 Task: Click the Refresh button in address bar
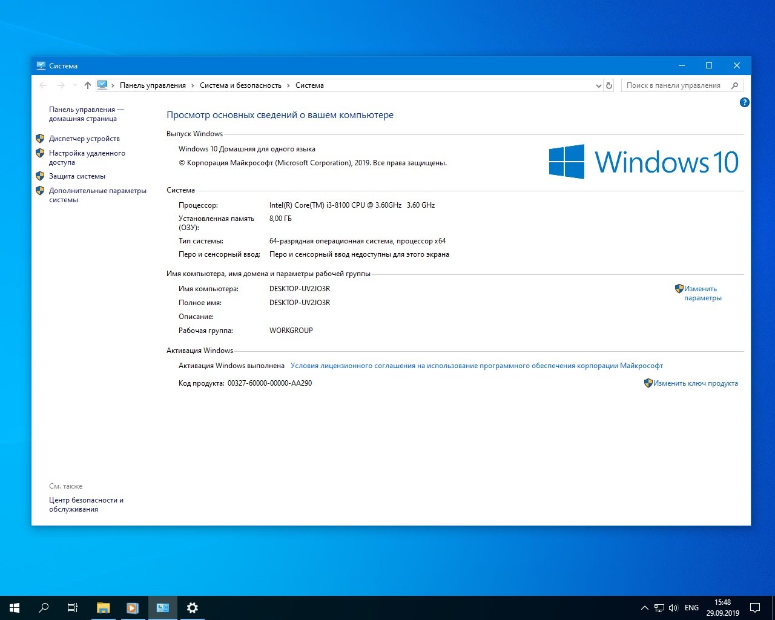coord(609,85)
